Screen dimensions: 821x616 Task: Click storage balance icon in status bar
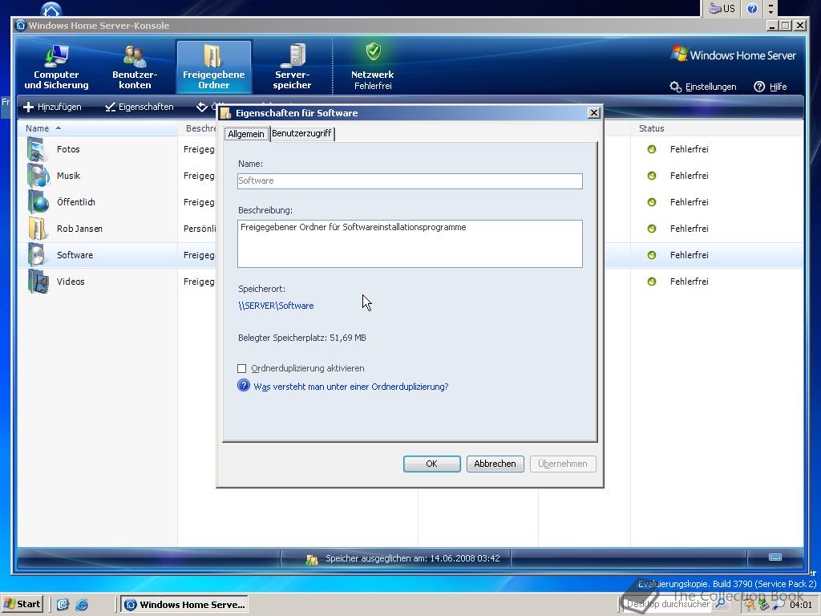[312, 559]
